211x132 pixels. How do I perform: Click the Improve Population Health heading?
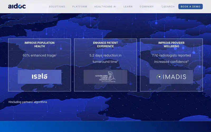pos(40,44)
